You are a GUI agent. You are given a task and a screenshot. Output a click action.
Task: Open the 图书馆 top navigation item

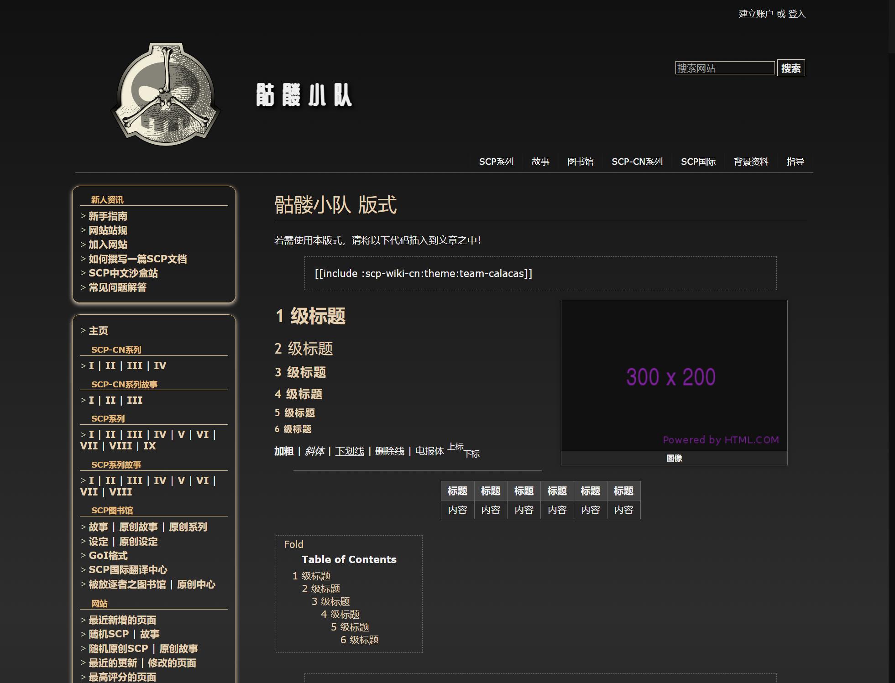coord(580,162)
